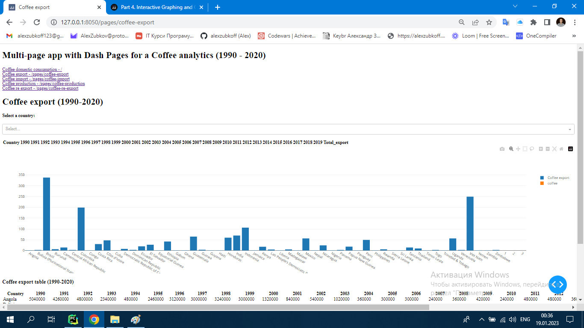The image size is (584, 328).
Task: Download plot as PNG camera icon
Action: [x=502, y=149]
